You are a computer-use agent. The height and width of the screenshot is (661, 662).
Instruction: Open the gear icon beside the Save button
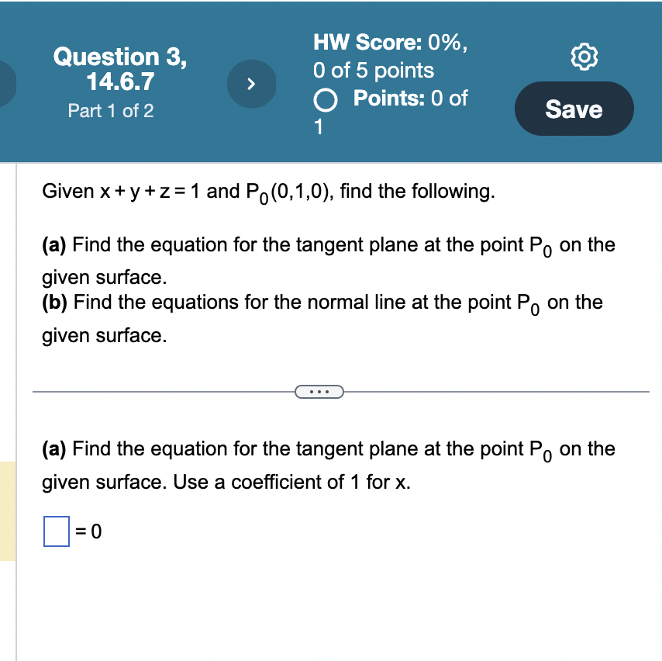[585, 56]
